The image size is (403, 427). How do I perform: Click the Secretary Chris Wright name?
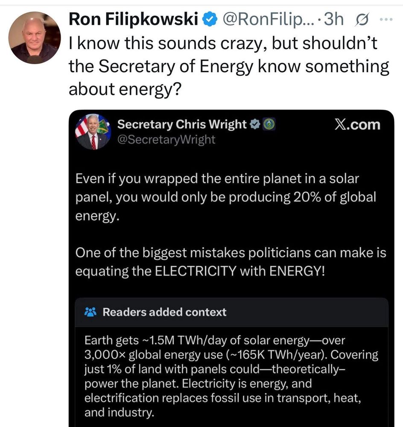pyautogui.click(x=182, y=124)
